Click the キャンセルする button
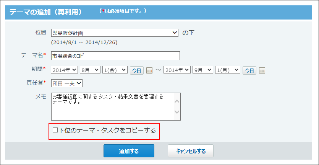Screen dimensions: 319x165 (191, 151)
